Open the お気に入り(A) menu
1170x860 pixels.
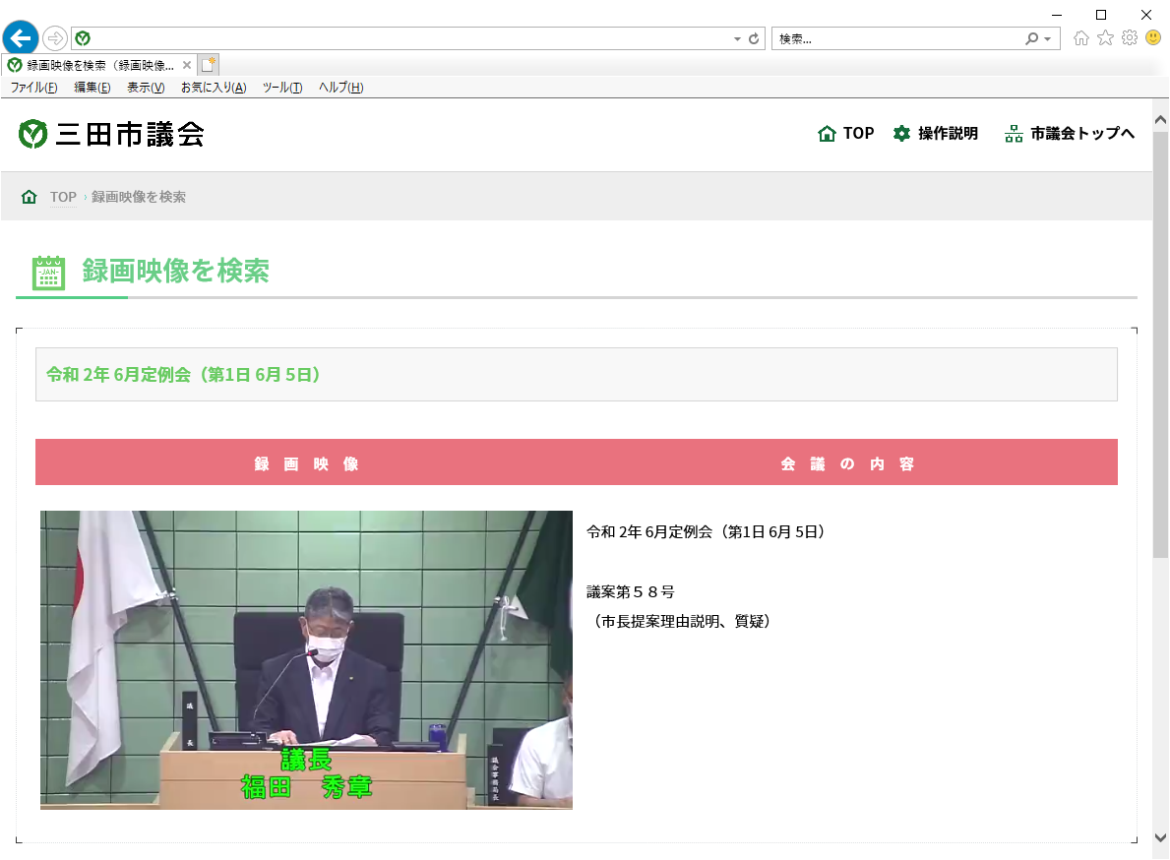coord(214,88)
